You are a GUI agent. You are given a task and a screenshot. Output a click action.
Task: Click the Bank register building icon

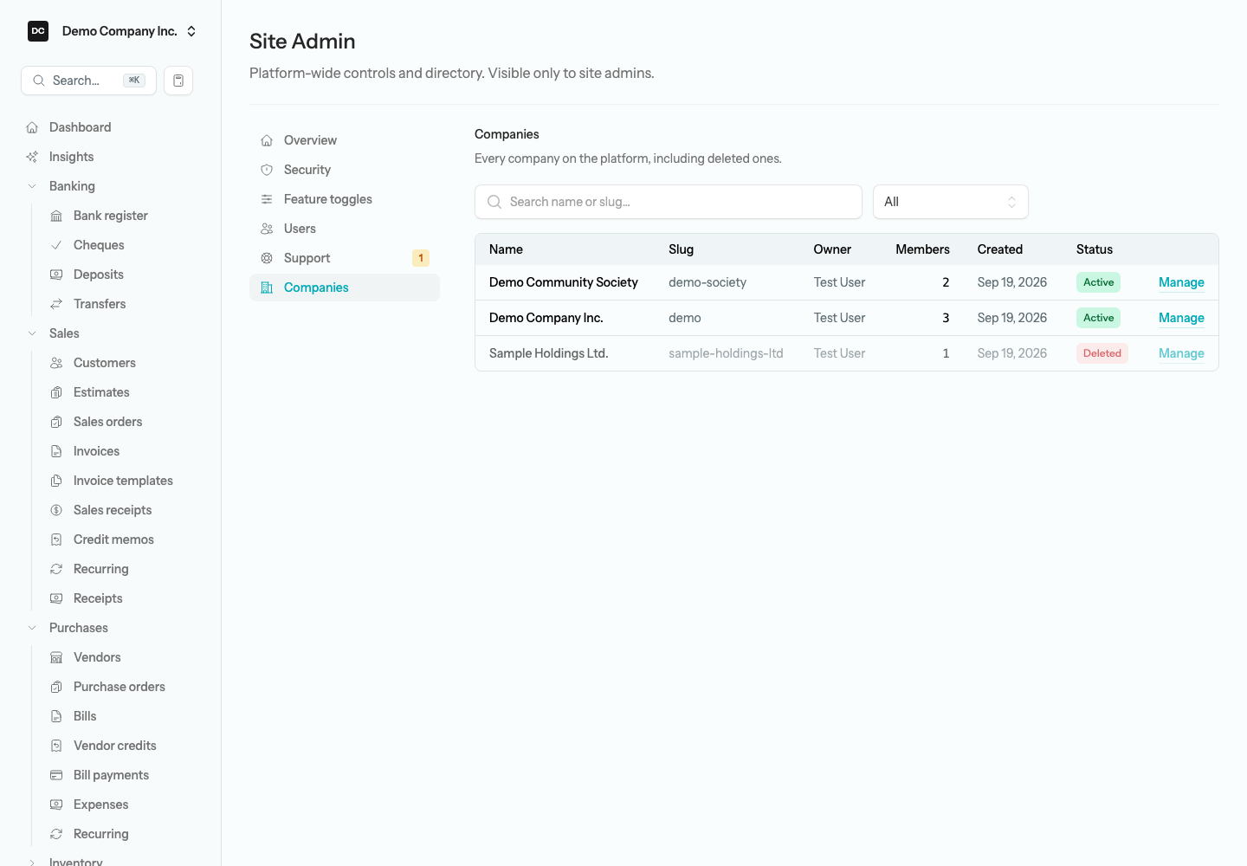pyautogui.click(x=56, y=216)
